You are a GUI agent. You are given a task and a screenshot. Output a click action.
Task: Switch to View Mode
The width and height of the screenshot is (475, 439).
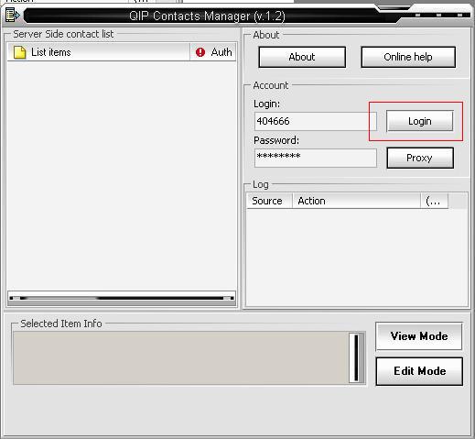point(419,336)
